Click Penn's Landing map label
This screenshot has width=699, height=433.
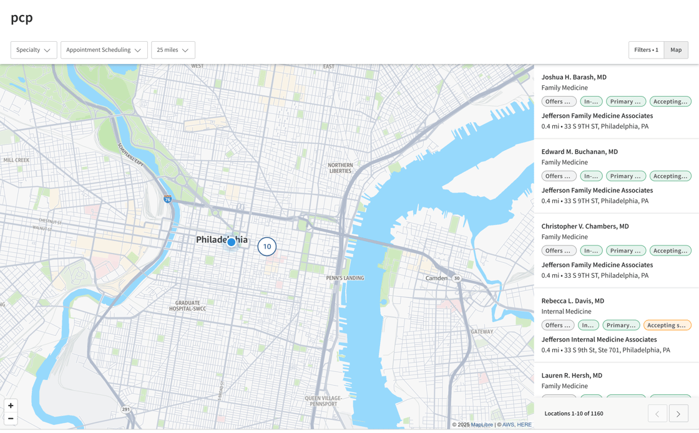(x=345, y=278)
